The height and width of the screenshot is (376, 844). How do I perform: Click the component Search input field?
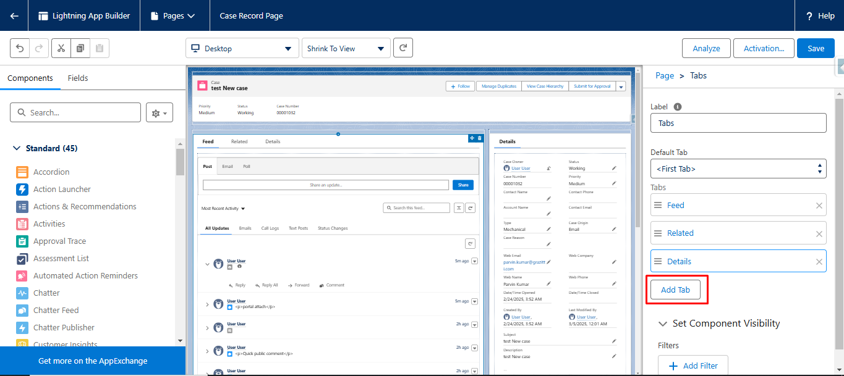coord(75,112)
